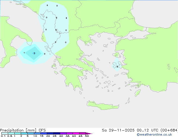The width and height of the screenshot is (178, 137).
Task: Click the precipitation value 2 on map
Action: pyautogui.click(x=34, y=53)
